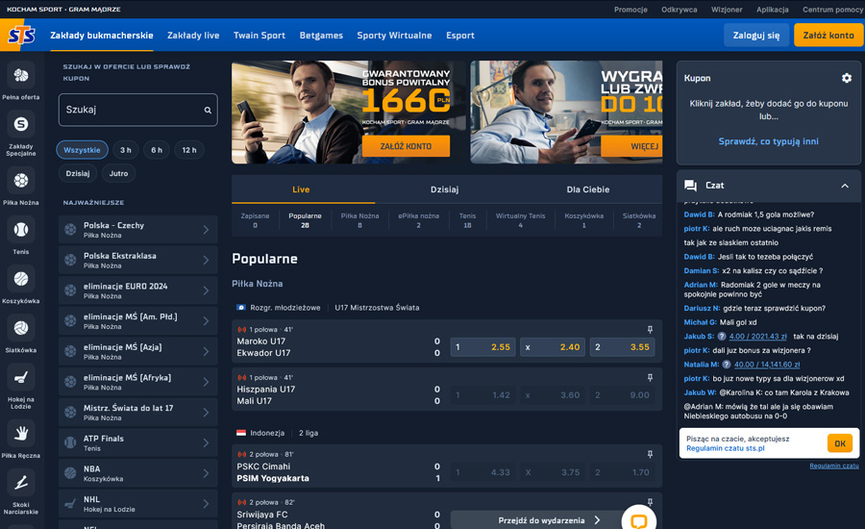Select the Wszystkie time filter
The width and height of the screenshot is (865, 529).
coord(83,150)
